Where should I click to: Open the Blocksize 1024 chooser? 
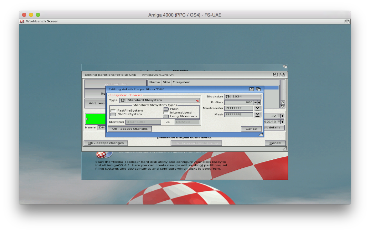[243, 96]
